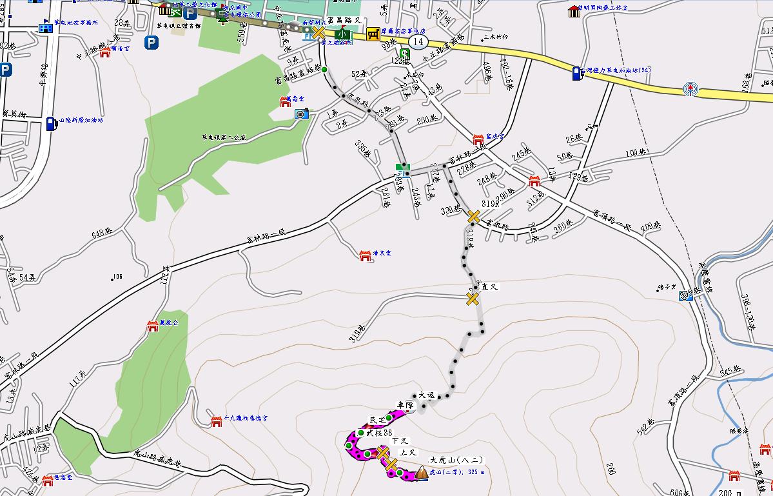The width and height of the screenshot is (773, 496).
Task: Select the 直叉 junction X marker
Action: click(x=473, y=299)
